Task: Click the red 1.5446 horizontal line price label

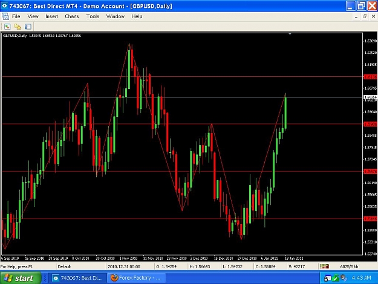Action: (370, 219)
